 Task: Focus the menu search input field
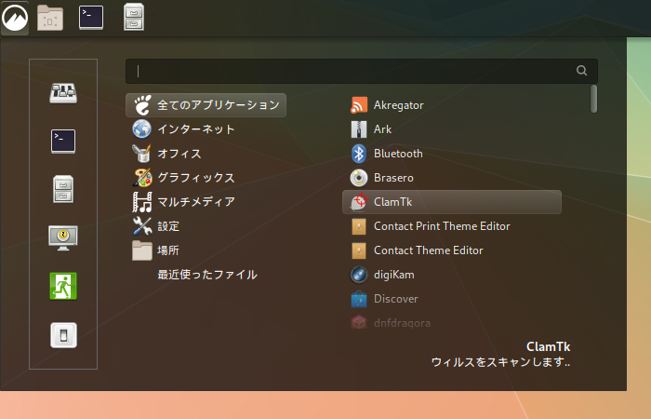click(362, 71)
